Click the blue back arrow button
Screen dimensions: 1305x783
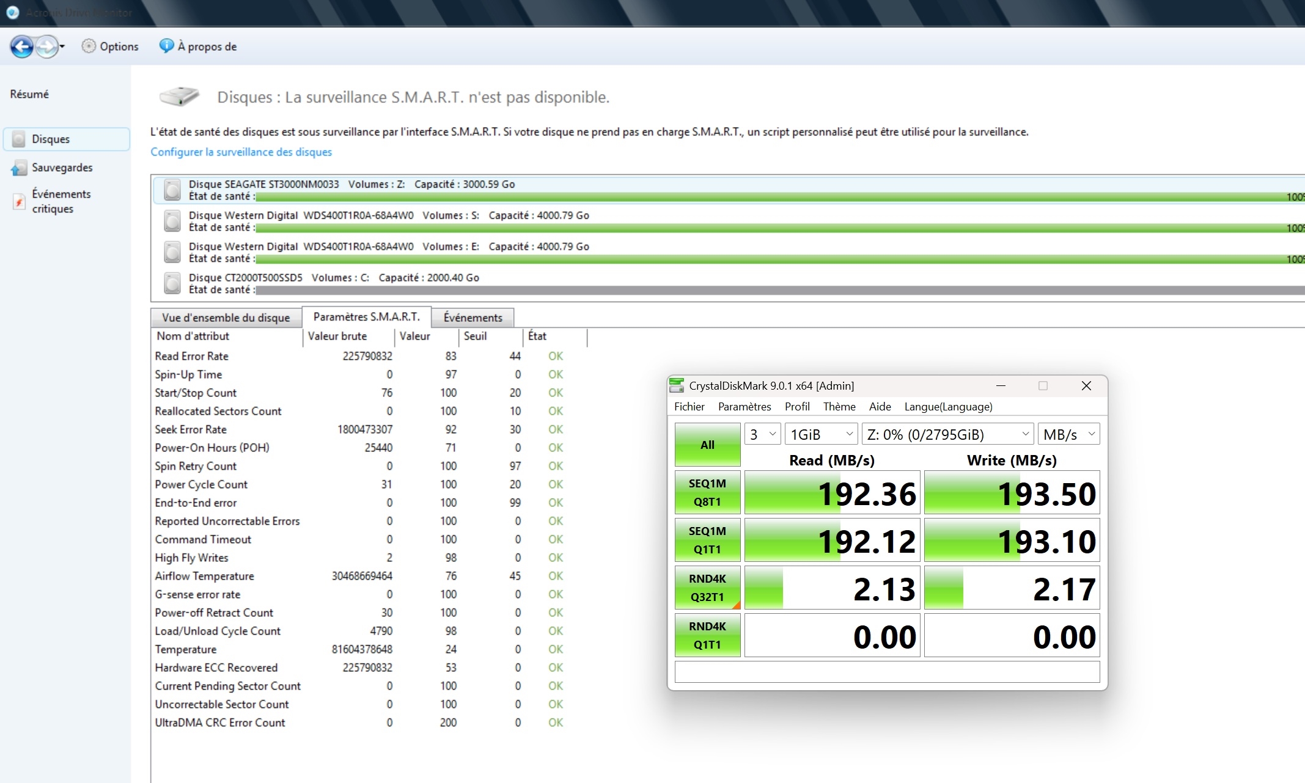coord(22,46)
